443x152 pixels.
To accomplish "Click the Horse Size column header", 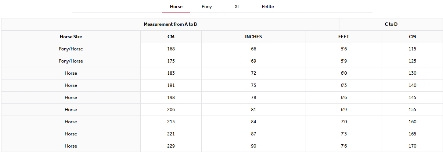I will pos(71,37).
